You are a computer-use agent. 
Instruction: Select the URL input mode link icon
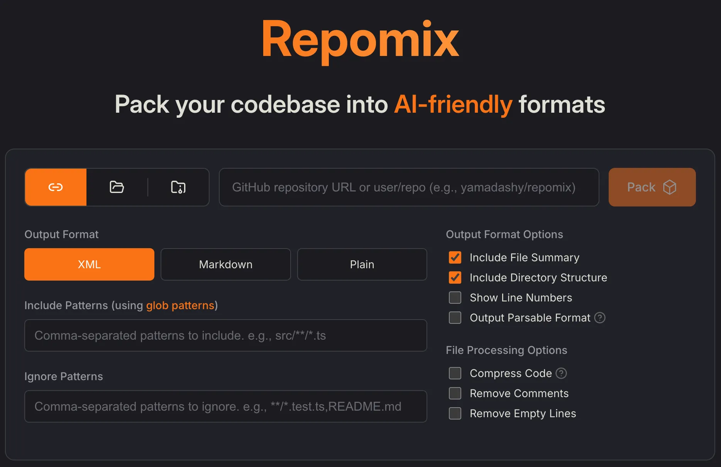point(55,187)
